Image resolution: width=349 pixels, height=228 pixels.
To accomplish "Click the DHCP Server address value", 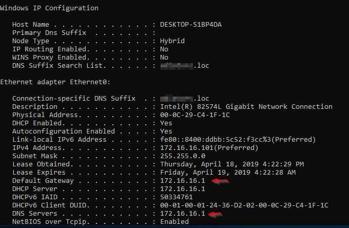I will coord(182,189).
